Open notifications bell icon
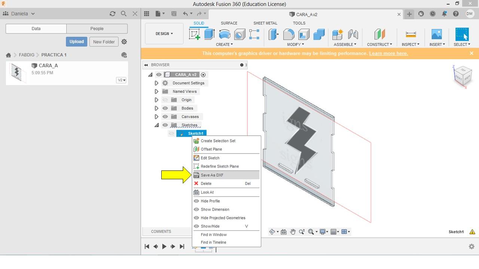Image resolution: width=479 pixels, height=269 pixels. point(444,14)
